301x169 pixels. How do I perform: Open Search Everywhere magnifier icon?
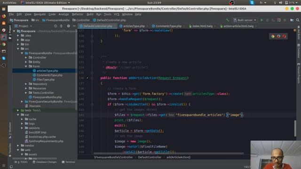pos(298,20)
